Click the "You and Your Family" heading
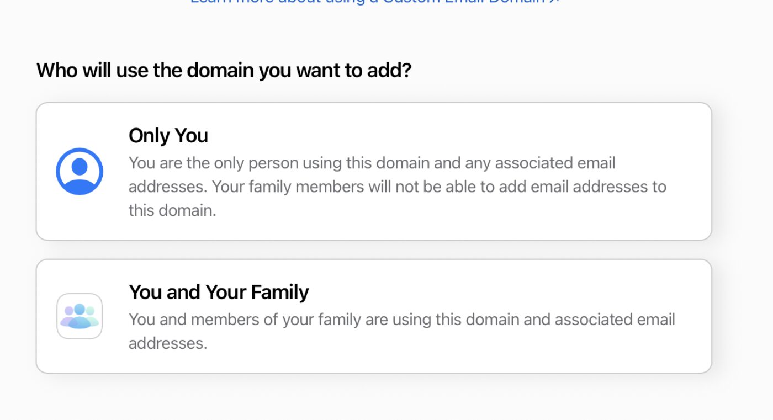Screen dimensions: 773x420 (219, 292)
